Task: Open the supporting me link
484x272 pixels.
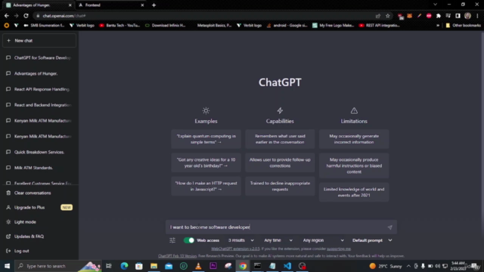Action: [339, 249]
